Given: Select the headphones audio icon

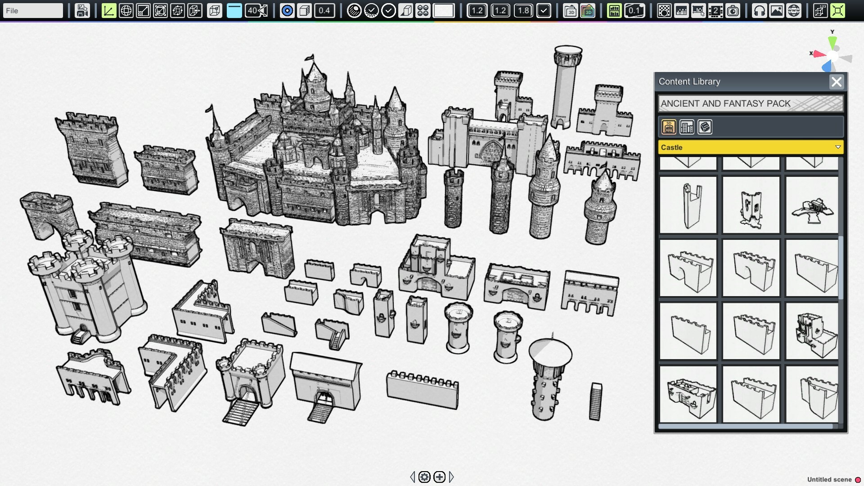Looking at the screenshot, I should (x=759, y=10).
